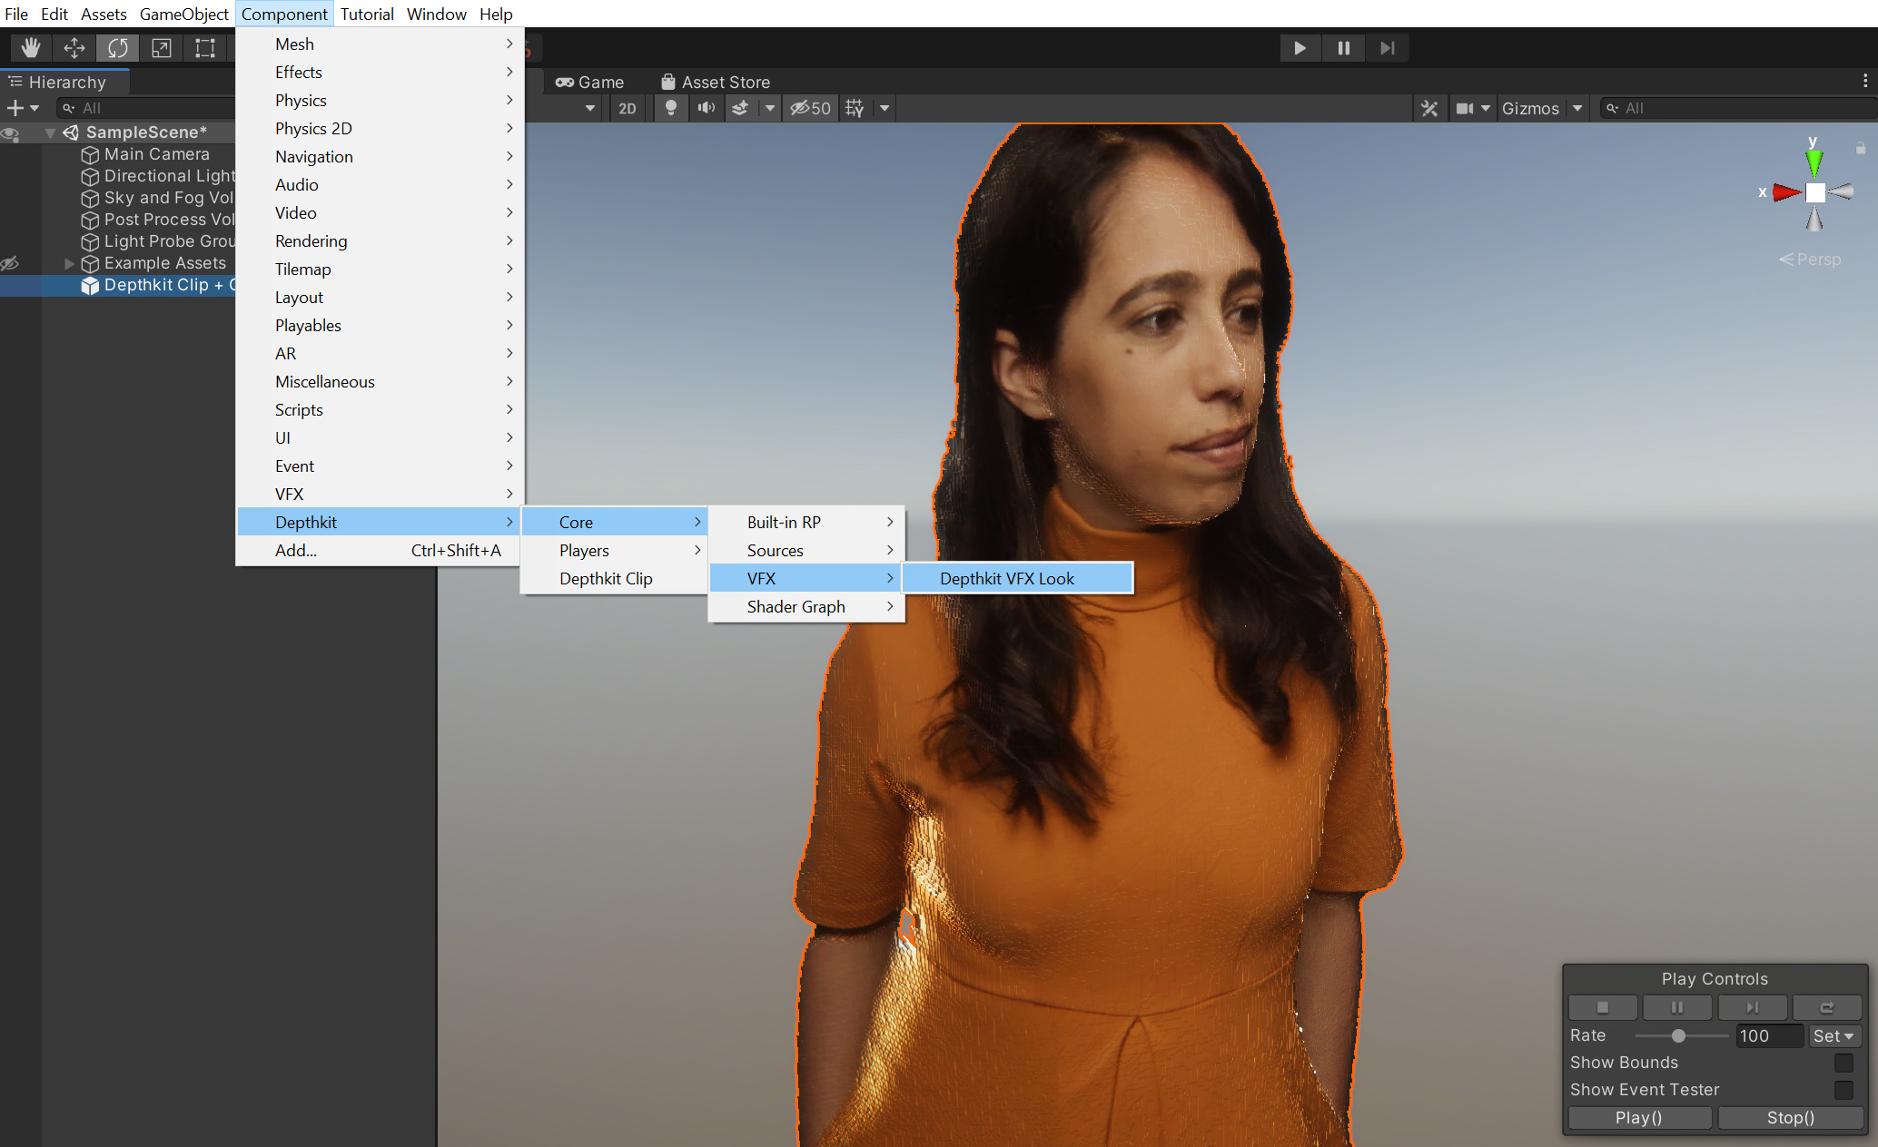Click loop button in Play Controls
Screen dimensions: 1878x1147
(x=1826, y=1007)
